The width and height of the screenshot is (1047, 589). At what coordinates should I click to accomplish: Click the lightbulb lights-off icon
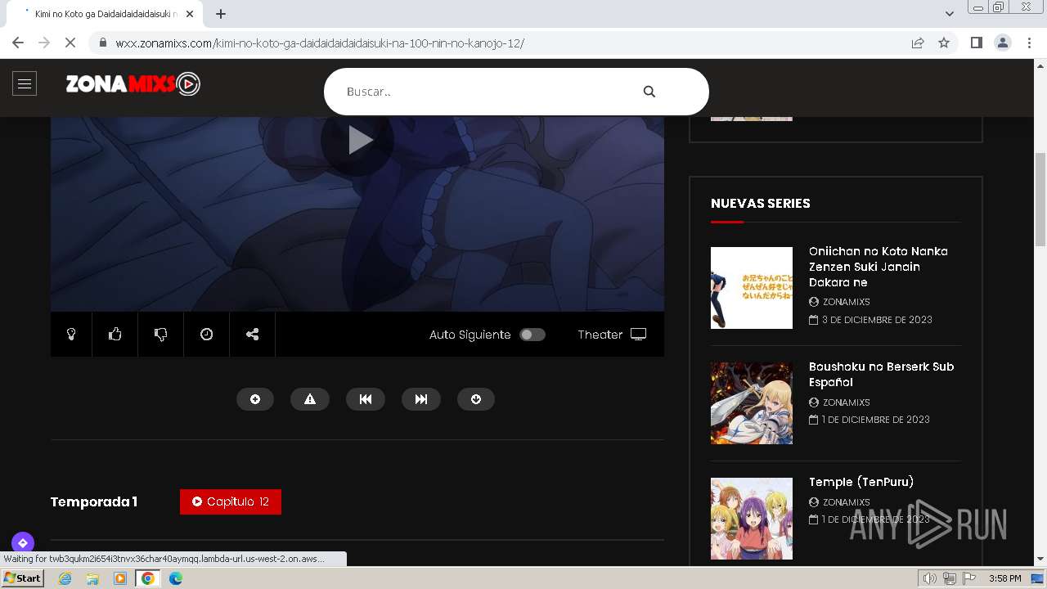[x=71, y=334]
